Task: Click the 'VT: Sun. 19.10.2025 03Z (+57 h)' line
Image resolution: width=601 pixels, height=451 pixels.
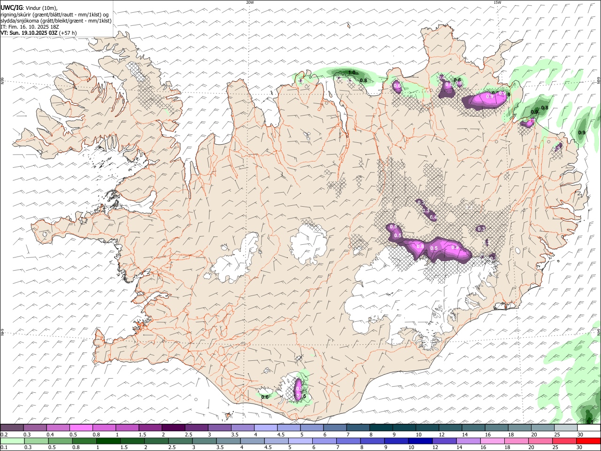Action: point(39,33)
